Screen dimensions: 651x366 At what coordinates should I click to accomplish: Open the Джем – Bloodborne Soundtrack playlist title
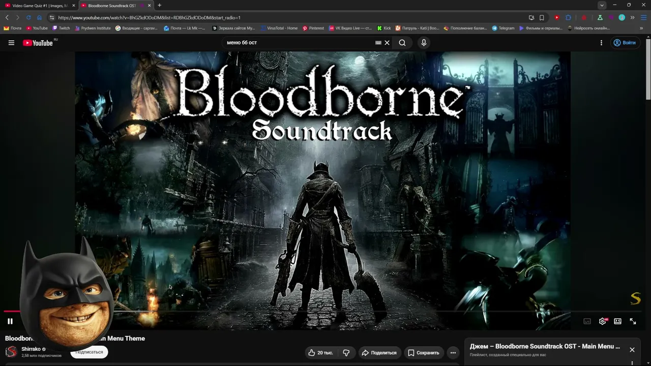(x=545, y=346)
